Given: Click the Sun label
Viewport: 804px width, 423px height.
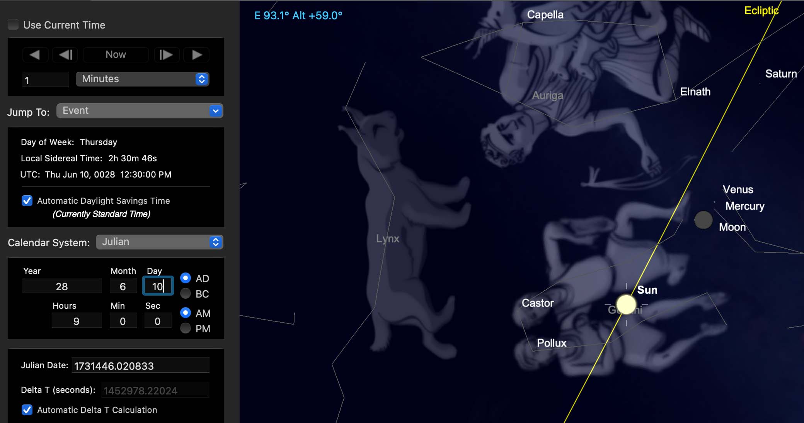Looking at the screenshot, I should click(647, 290).
